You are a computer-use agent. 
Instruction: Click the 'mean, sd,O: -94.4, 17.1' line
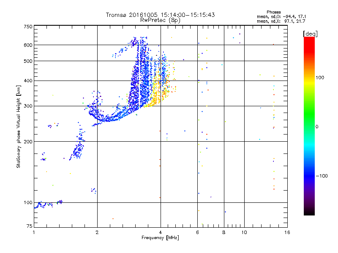[281, 16]
